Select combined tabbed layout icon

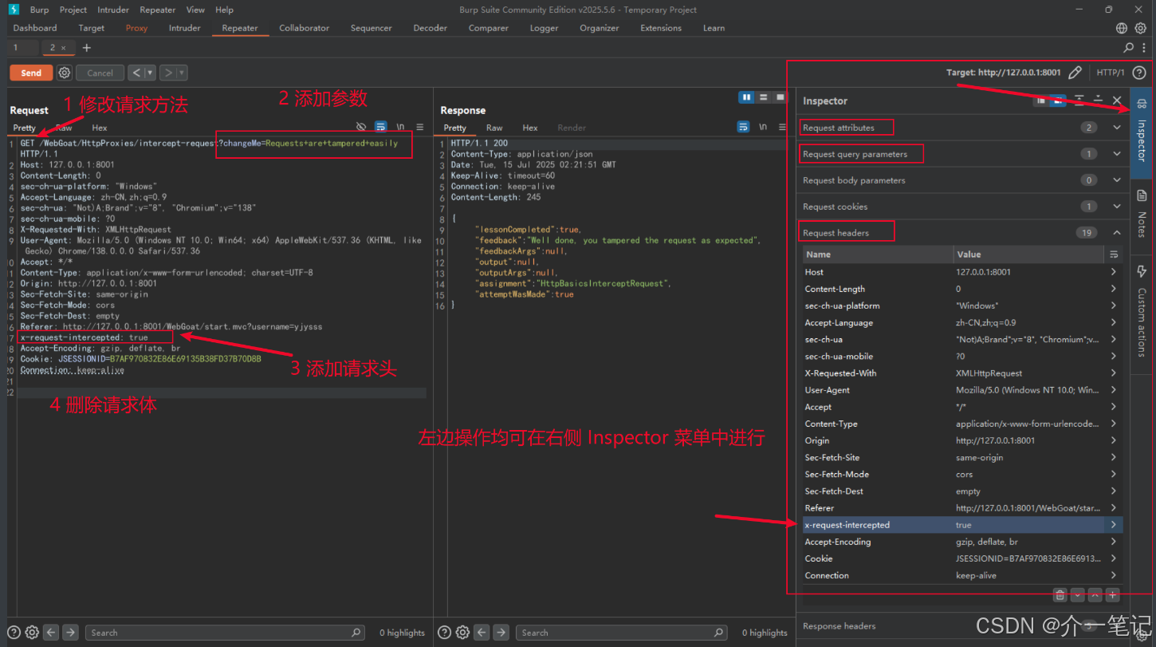coord(780,97)
